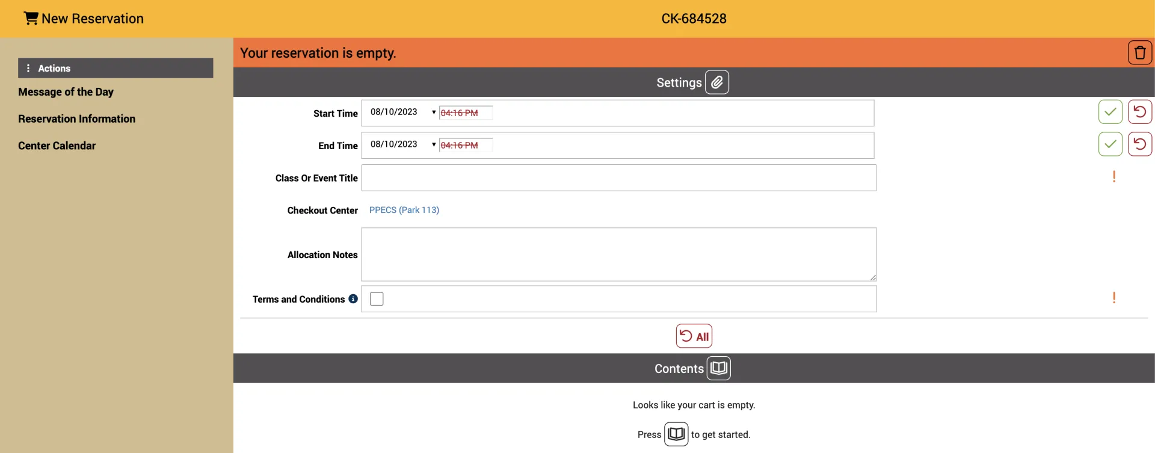1155x453 pixels.
Task: Confirm End Time with the green checkmark
Action: tap(1110, 144)
